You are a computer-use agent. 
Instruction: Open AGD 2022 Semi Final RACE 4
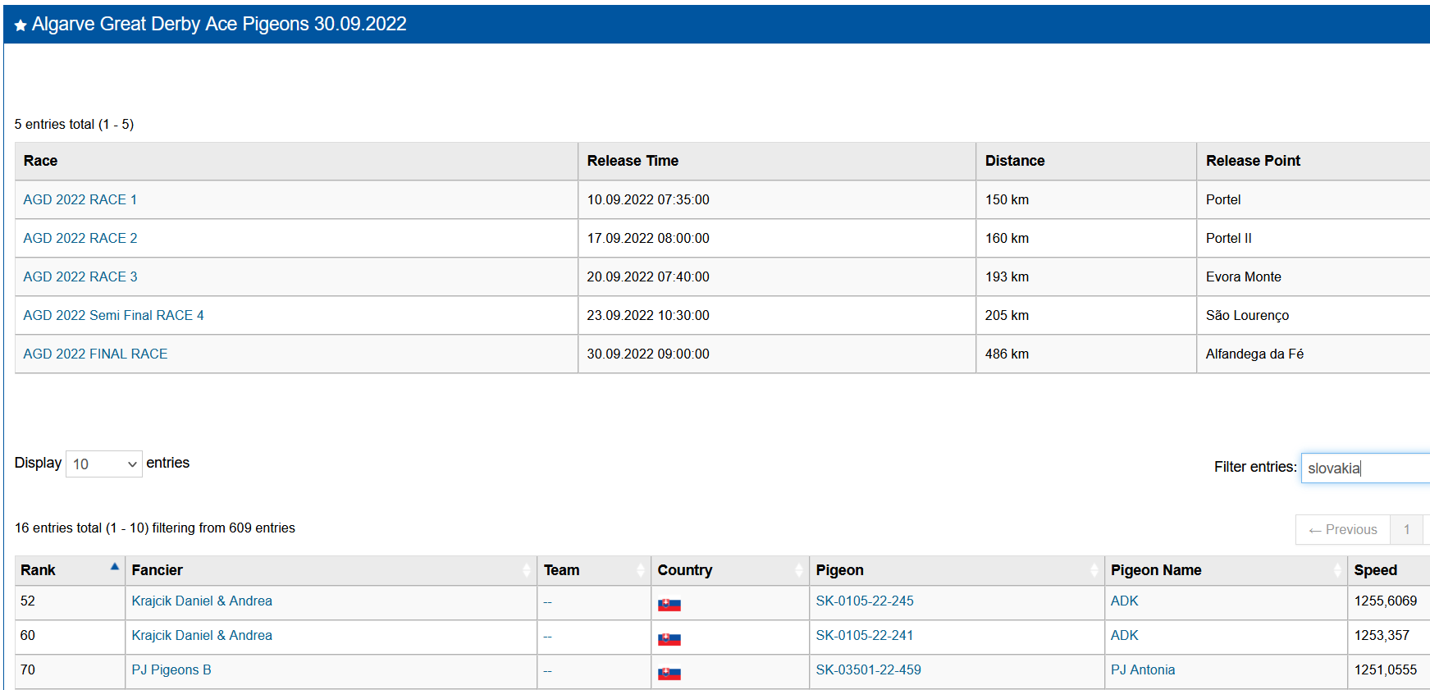113,315
